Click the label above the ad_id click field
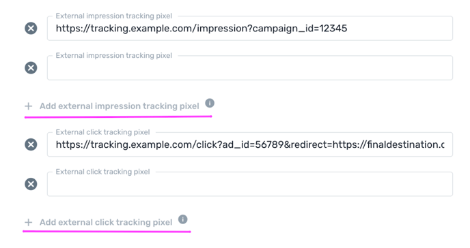The image size is (470, 248). point(102,132)
